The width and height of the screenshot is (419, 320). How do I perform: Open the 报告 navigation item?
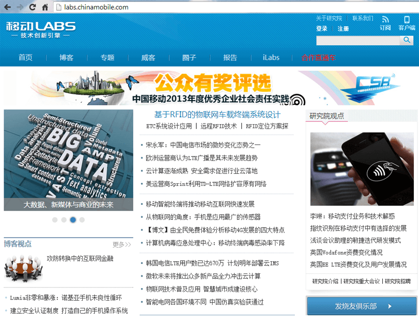[x=230, y=58]
